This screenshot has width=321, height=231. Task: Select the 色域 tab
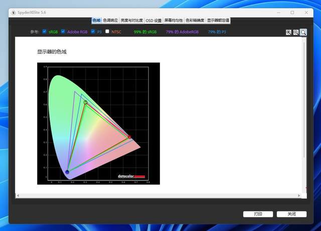coord(96,21)
